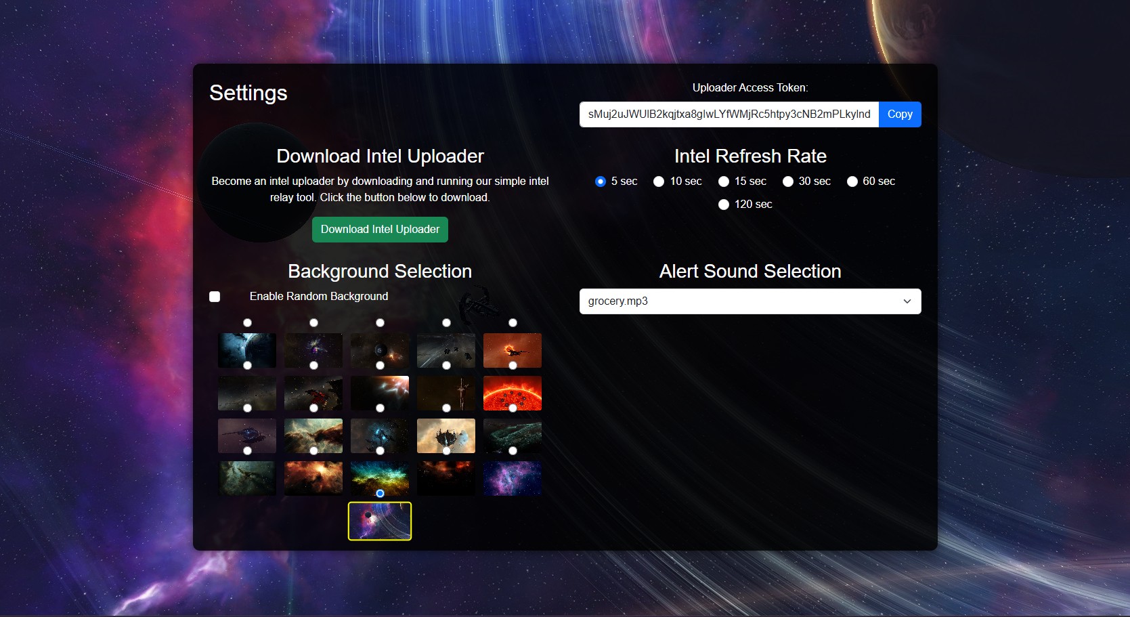Click the Download Intel Uploader green button
1130x617 pixels.
(380, 230)
